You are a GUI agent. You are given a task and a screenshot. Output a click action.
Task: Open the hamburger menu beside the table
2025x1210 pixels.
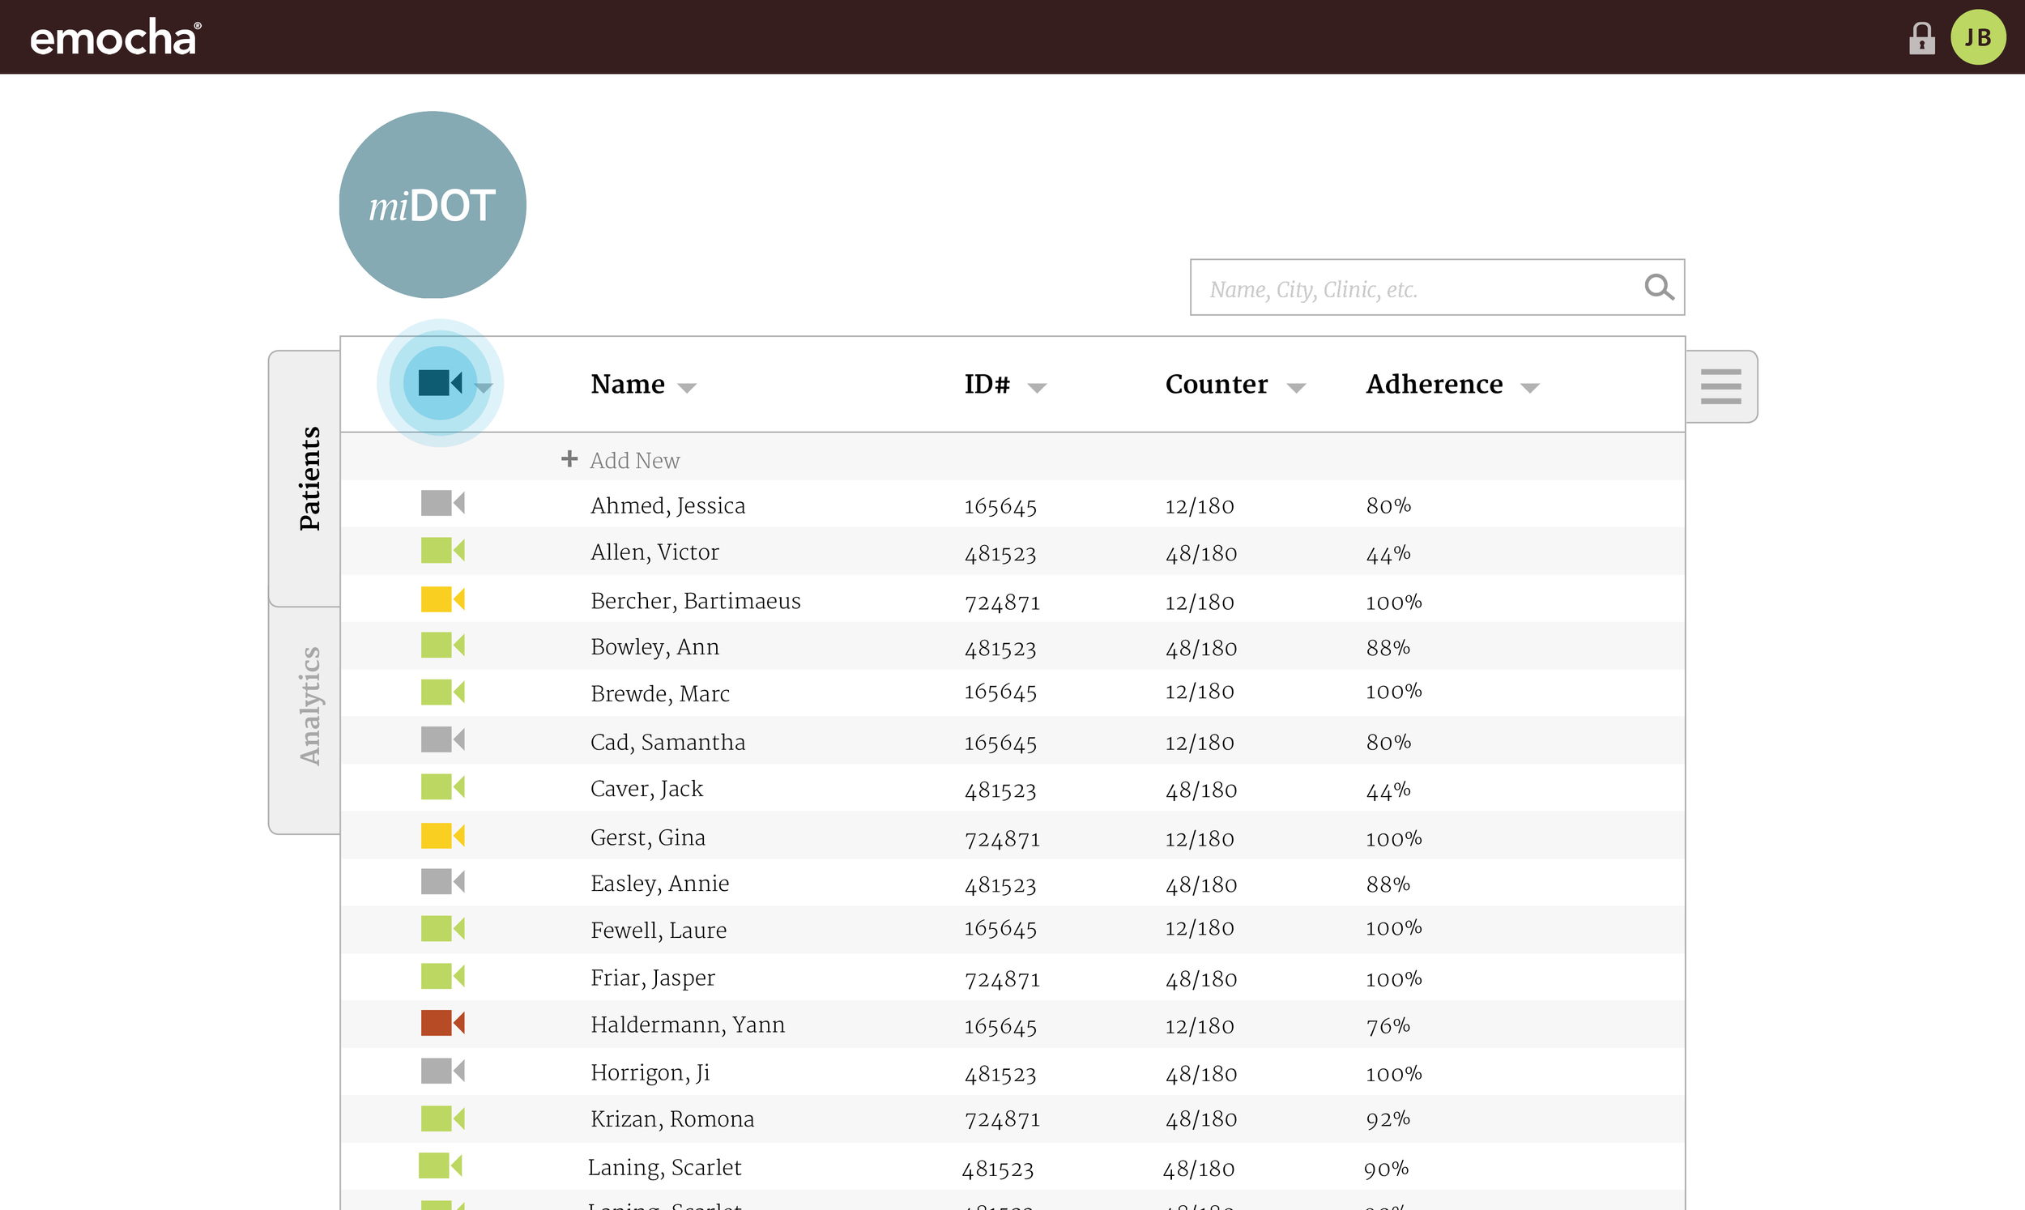click(1721, 386)
